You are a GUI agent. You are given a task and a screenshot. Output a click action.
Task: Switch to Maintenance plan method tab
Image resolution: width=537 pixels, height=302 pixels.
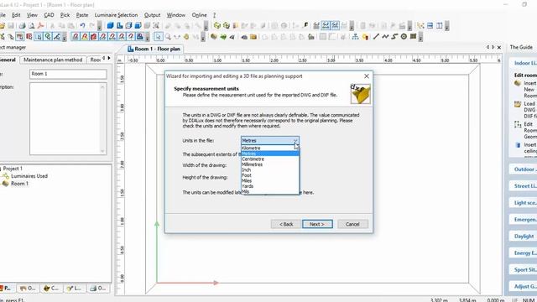point(53,60)
